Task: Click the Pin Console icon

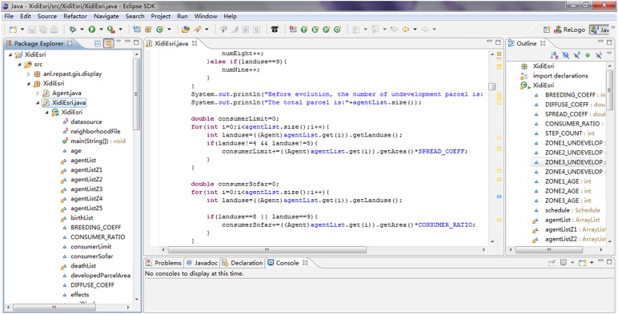Action: click(552, 263)
